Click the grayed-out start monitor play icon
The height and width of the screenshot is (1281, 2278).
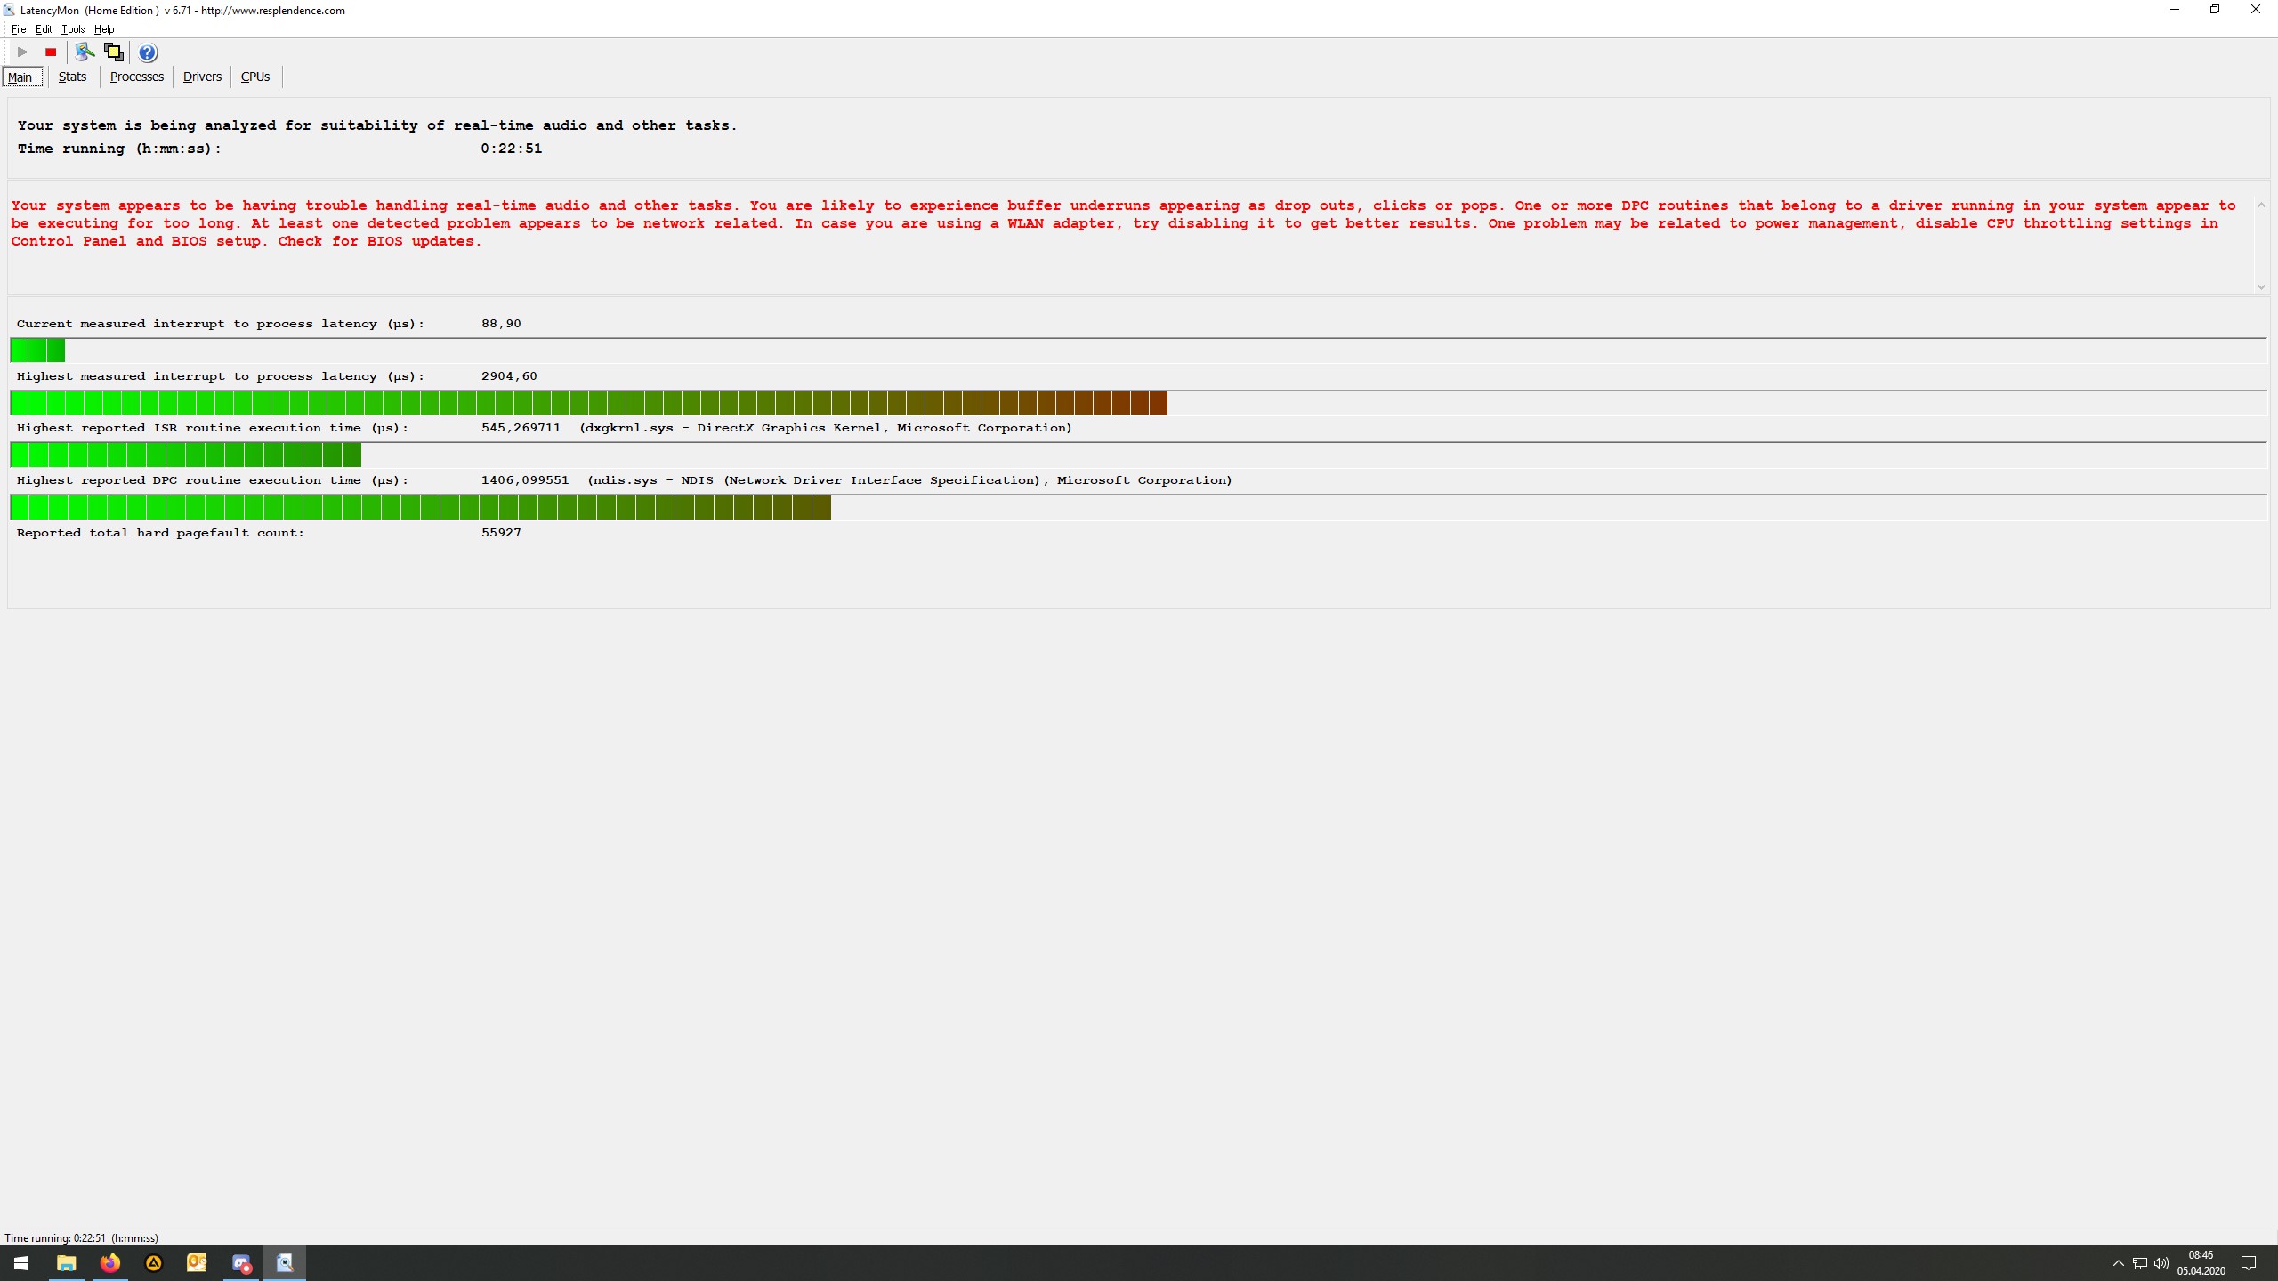(23, 52)
